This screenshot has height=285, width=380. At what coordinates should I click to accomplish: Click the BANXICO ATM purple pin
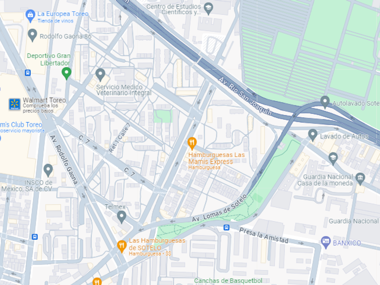pyautogui.click(x=325, y=242)
